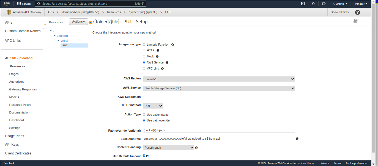Choose Use path override option
378x166 pixels.
click(x=144, y=120)
